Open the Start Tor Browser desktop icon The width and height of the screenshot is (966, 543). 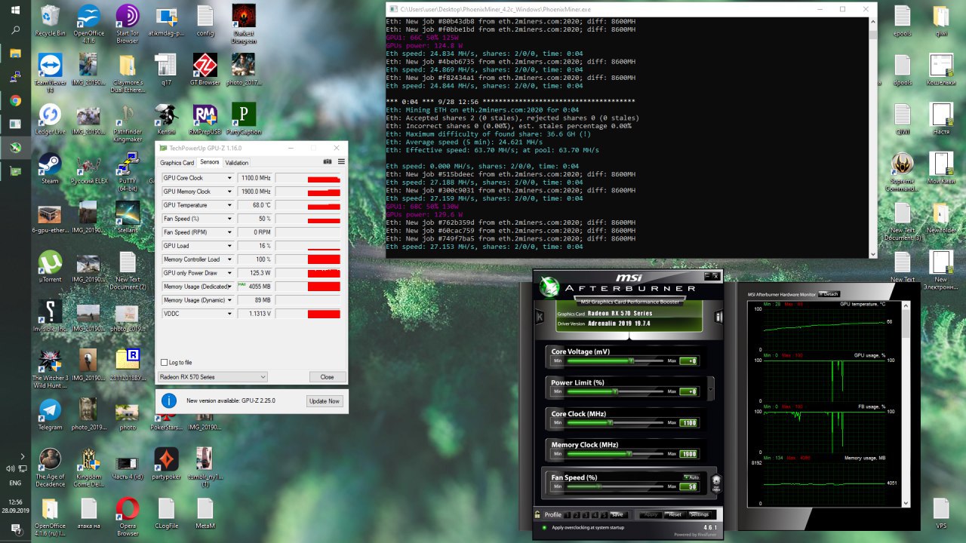(x=127, y=24)
